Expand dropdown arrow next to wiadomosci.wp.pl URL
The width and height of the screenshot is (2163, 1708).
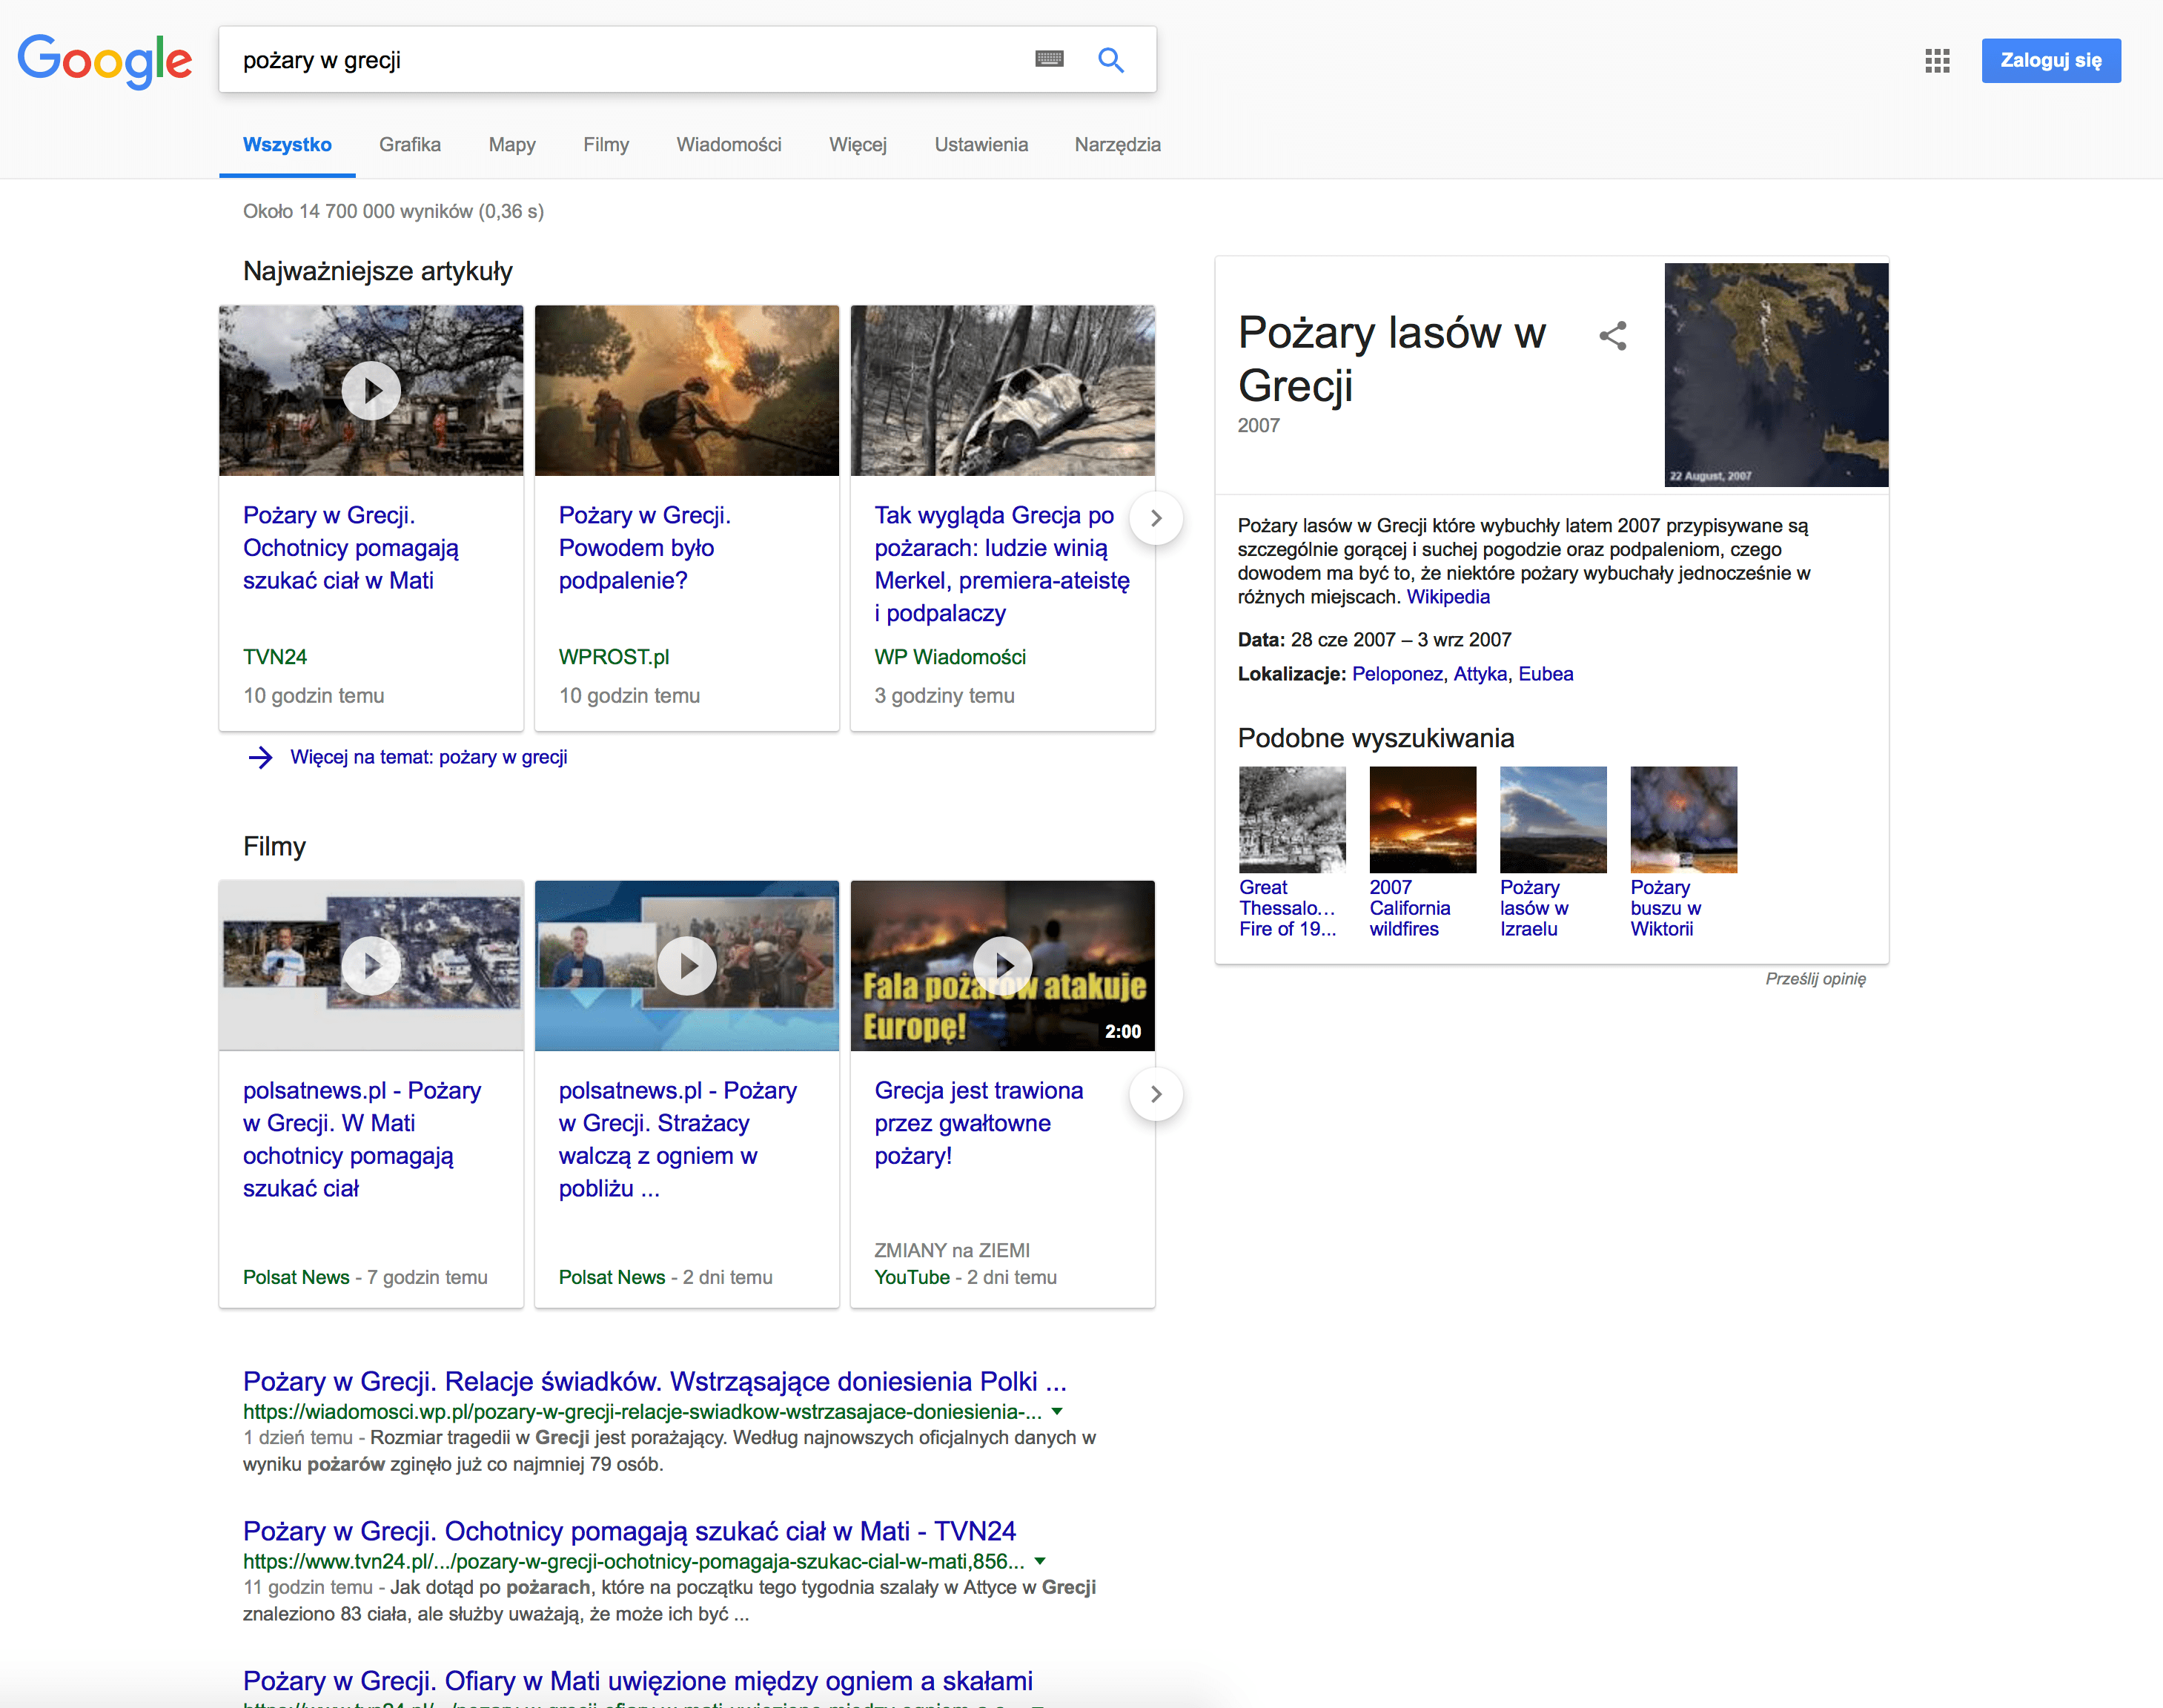[x=1058, y=1411]
